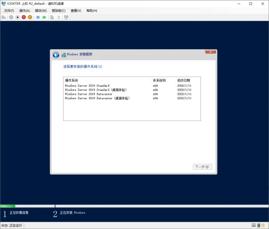The width and height of the screenshot is (269, 229).
Task: Click the 状态: 正在运行 status text
Action: tap(12, 225)
